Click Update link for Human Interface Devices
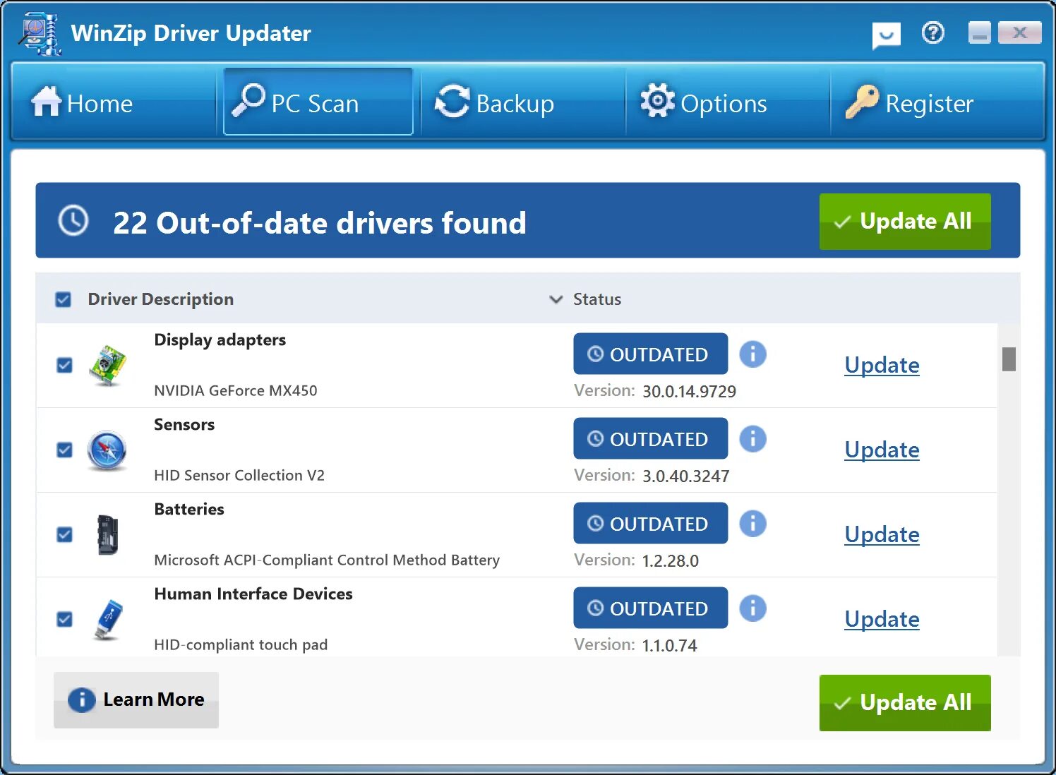This screenshot has height=775, width=1056. [x=882, y=619]
